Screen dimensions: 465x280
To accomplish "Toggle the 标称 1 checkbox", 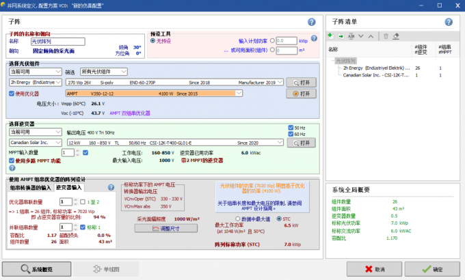I will click(83, 227).
